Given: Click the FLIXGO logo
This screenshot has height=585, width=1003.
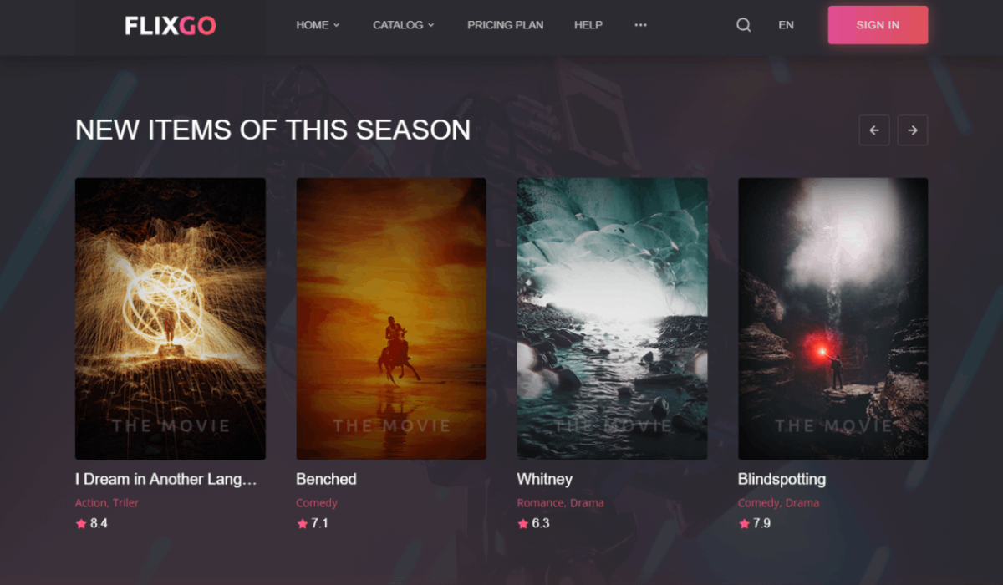Looking at the screenshot, I should pyautogui.click(x=171, y=26).
